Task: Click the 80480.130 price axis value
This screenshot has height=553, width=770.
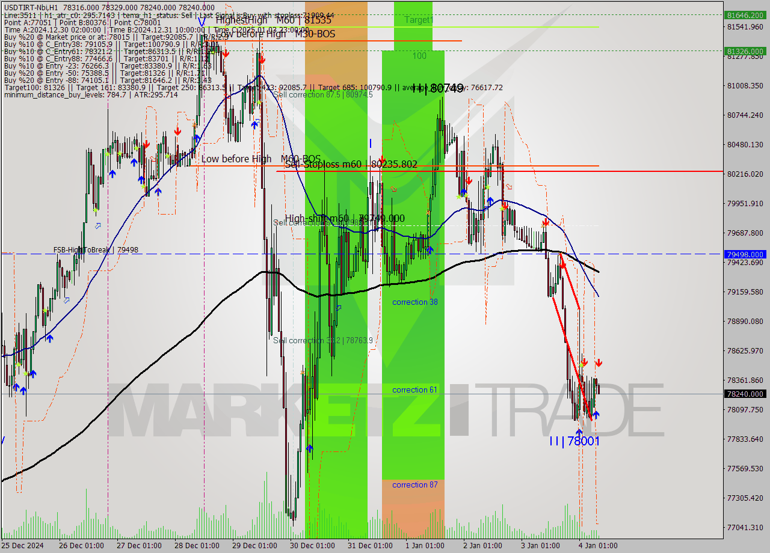Action: tap(745, 144)
